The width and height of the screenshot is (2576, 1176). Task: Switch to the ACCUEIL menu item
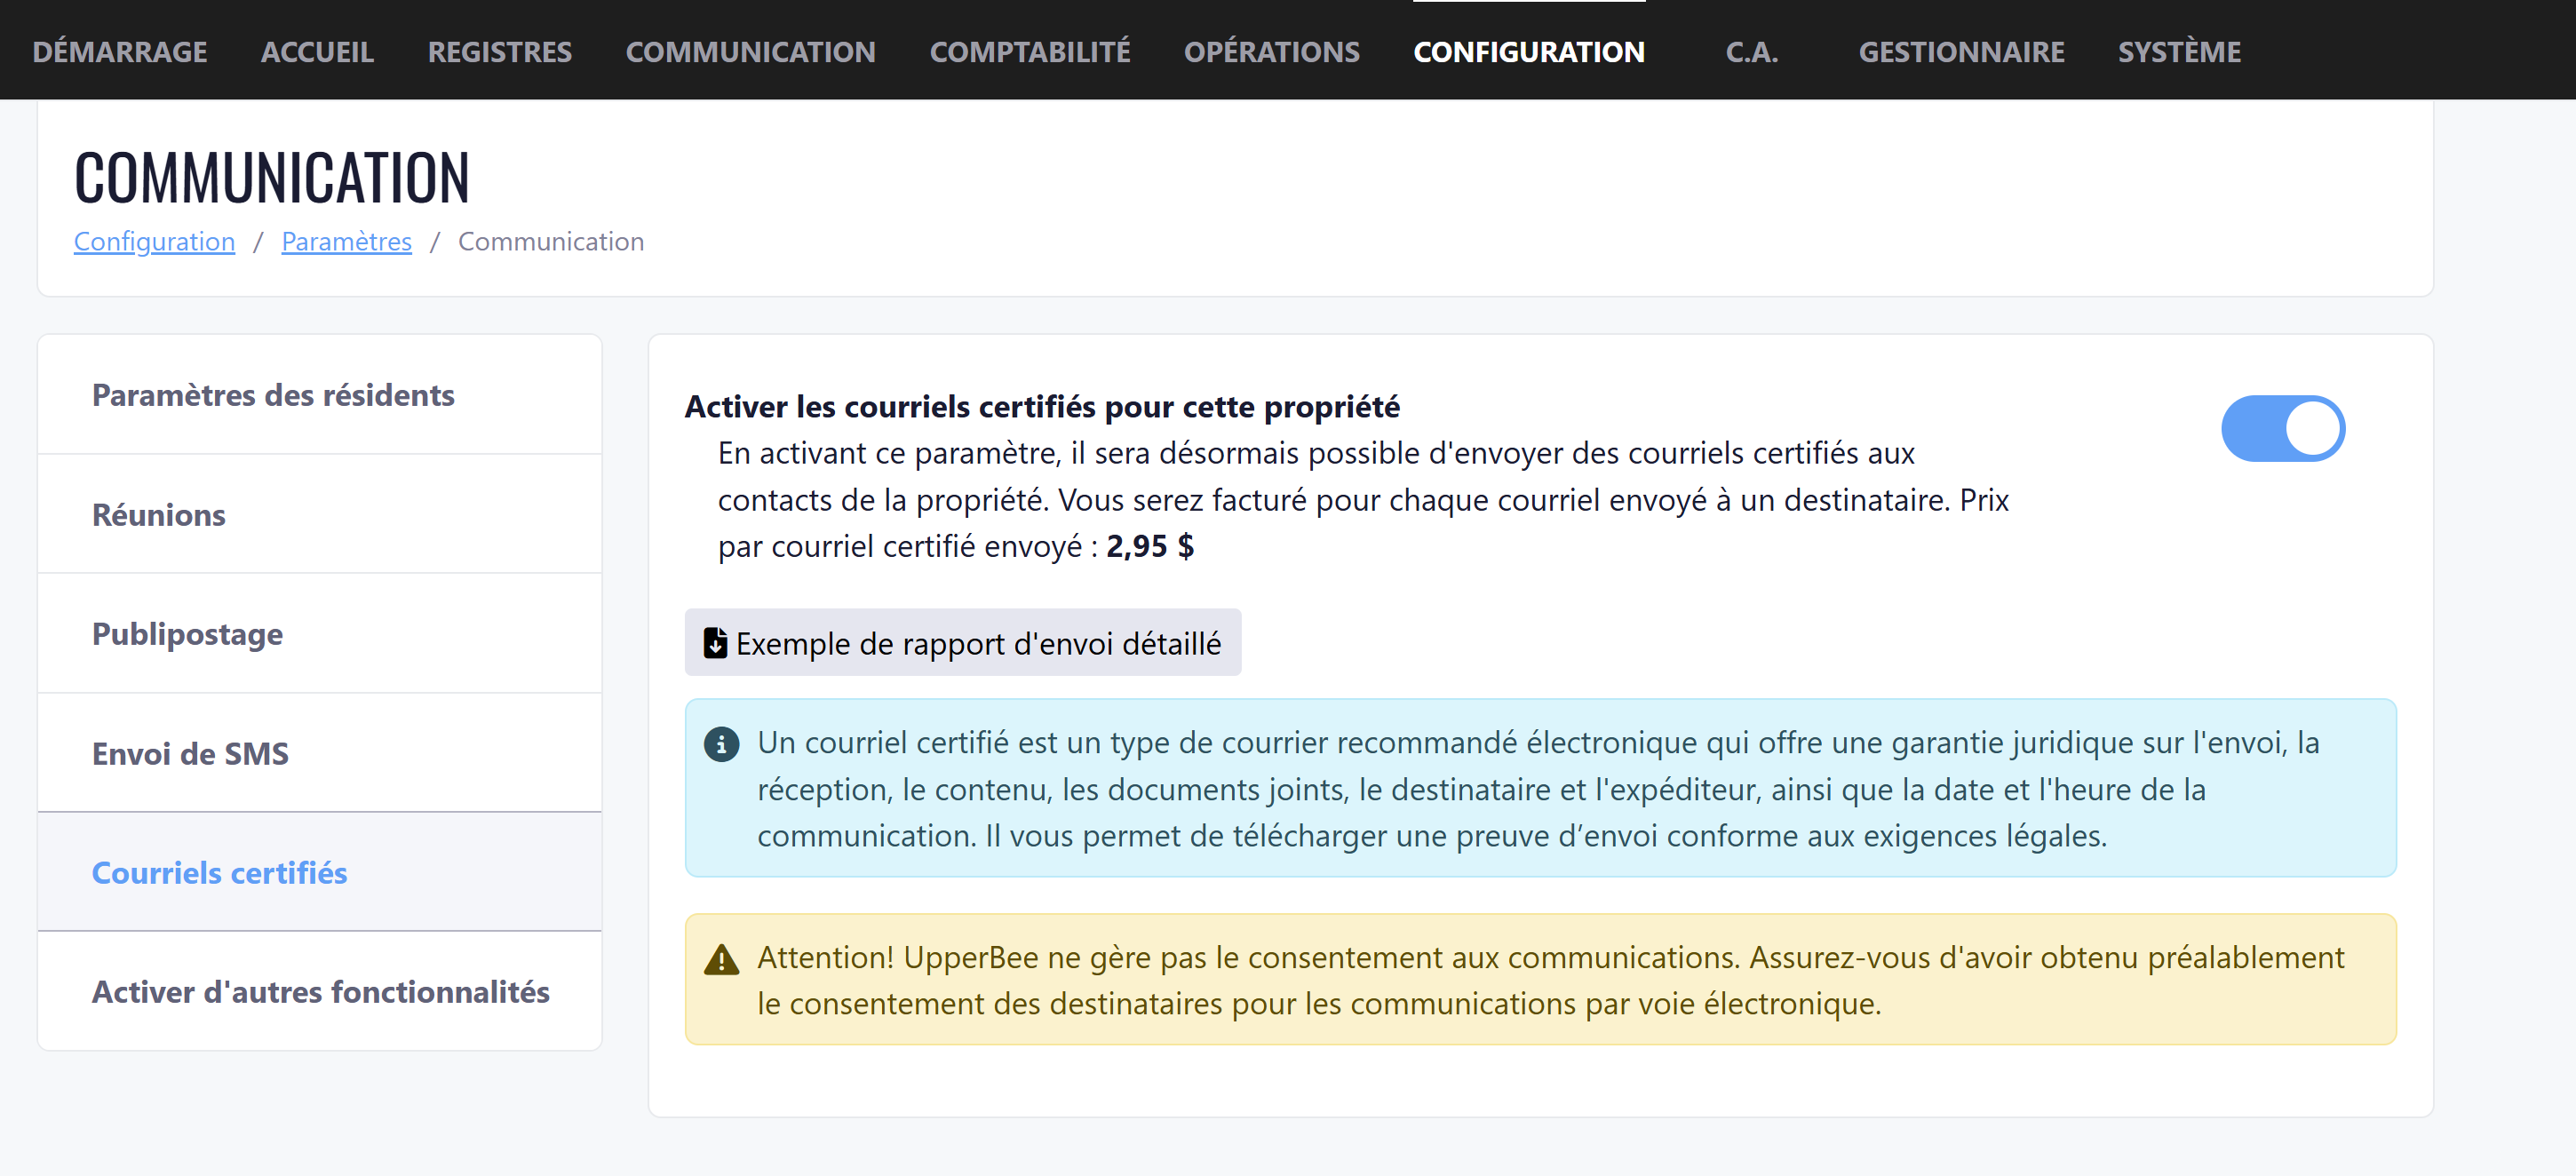click(317, 52)
